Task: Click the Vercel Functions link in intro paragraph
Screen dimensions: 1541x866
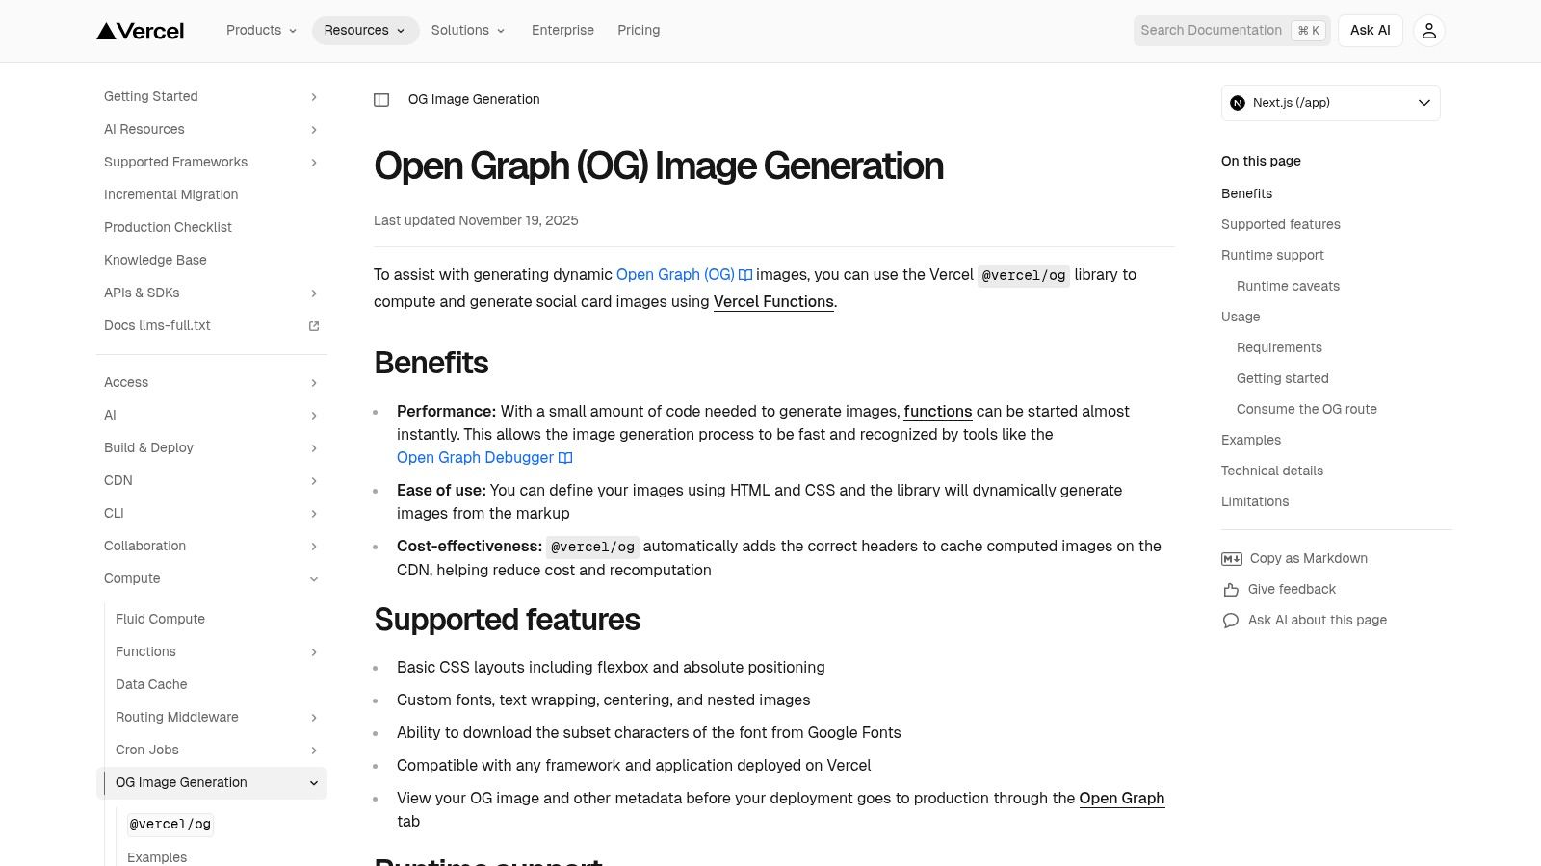Action: (773, 301)
